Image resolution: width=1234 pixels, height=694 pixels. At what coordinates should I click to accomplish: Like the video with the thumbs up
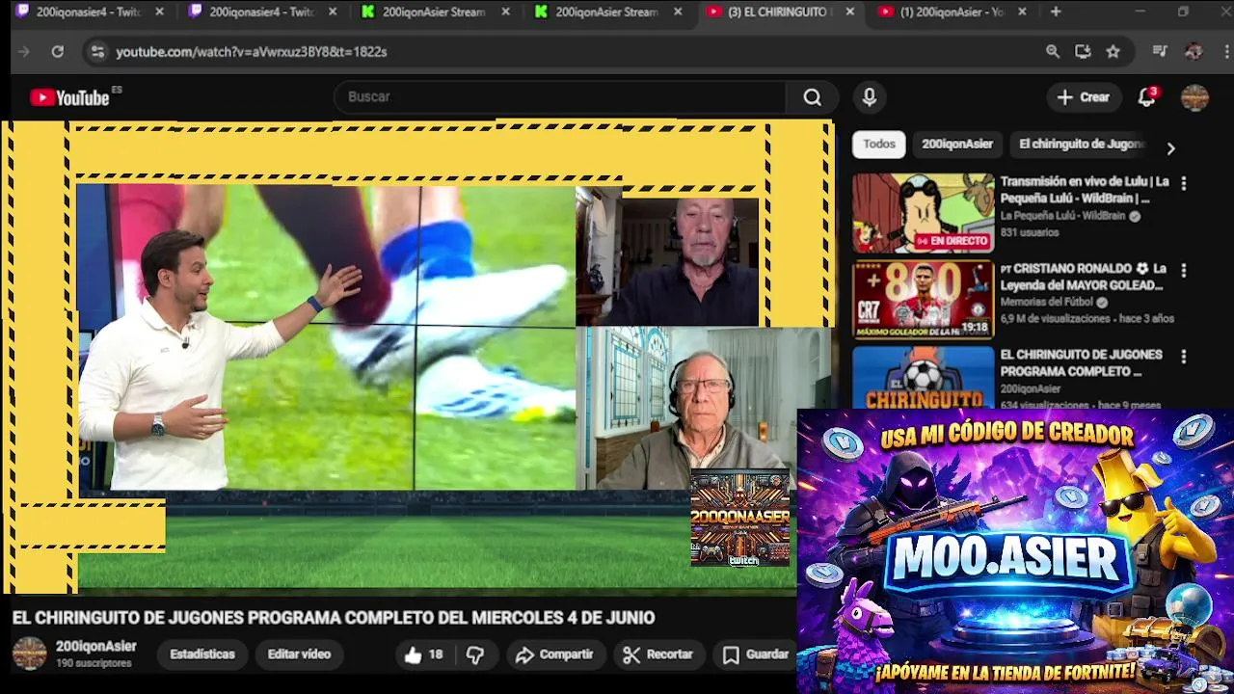pos(423,654)
